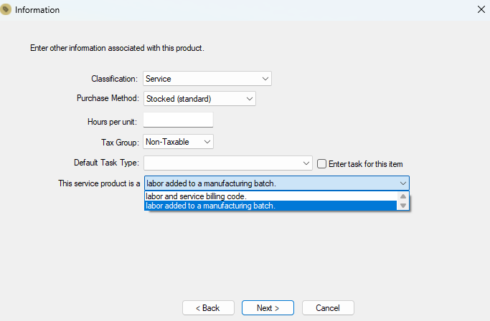Collapse the service product type dropdown arrow
This screenshot has height=321, width=490.
402,183
